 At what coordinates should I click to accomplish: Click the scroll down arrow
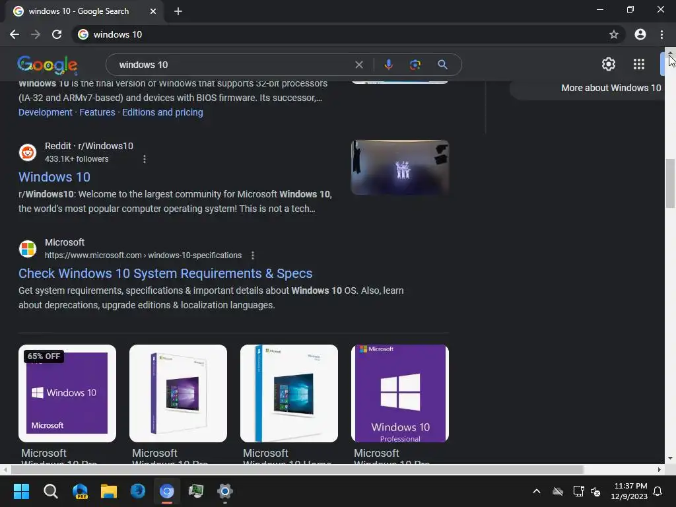(x=670, y=458)
